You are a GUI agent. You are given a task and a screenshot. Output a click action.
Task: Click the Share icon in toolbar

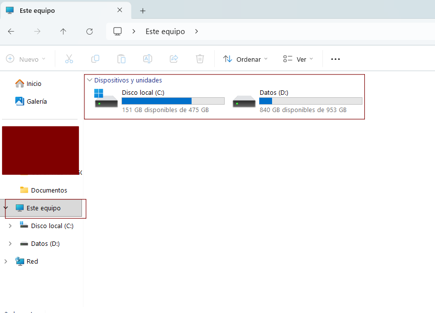click(x=174, y=59)
